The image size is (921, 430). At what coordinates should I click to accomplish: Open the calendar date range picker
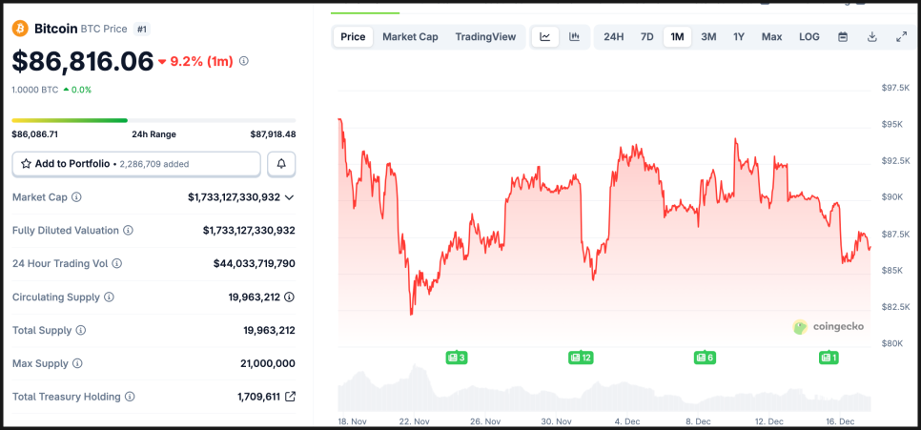[x=843, y=37]
